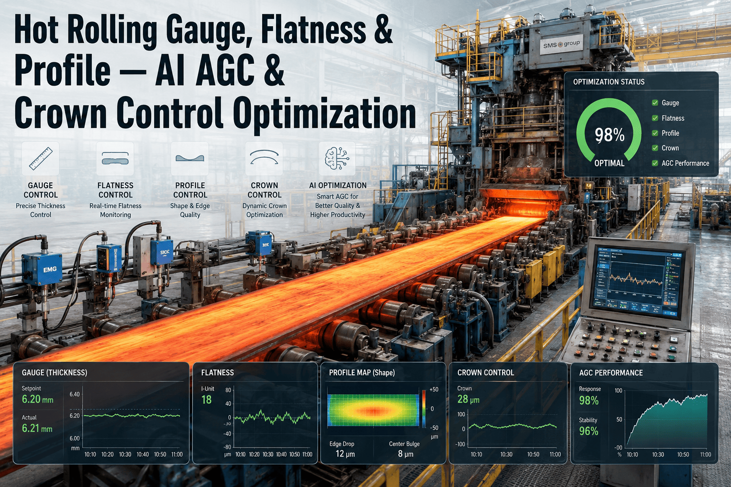Toggle the Crown checkbox in Optimization Status
The height and width of the screenshot is (487, 731).
pyautogui.click(x=655, y=148)
